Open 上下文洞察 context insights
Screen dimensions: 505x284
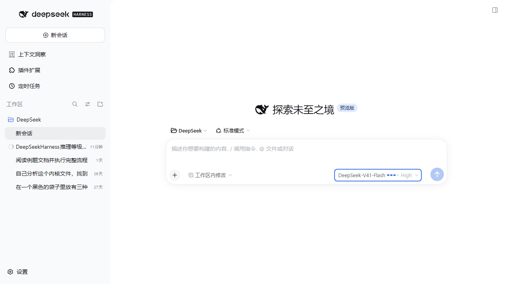pyautogui.click(x=55, y=54)
